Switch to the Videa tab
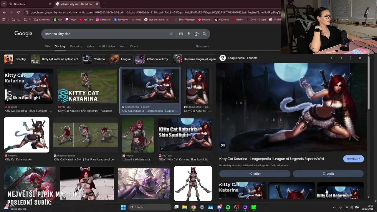This screenshot has width=377, height=212. click(90, 47)
